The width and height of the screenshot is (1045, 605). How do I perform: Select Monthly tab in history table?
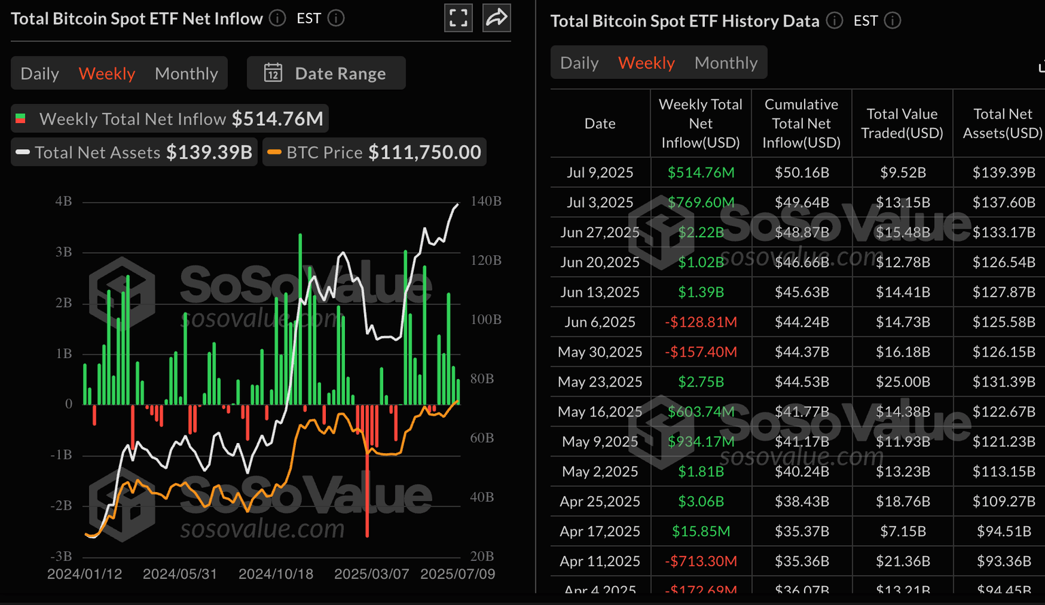[726, 63]
